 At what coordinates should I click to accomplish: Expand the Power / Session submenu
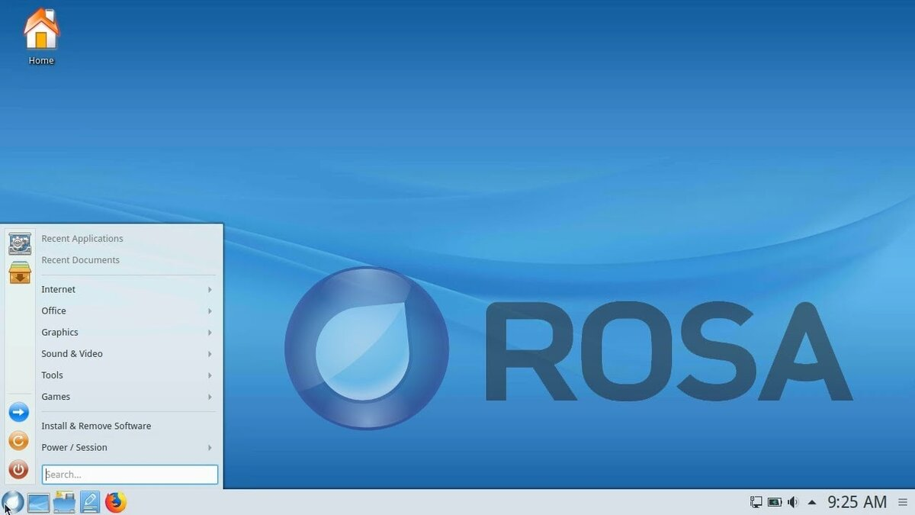coord(127,447)
